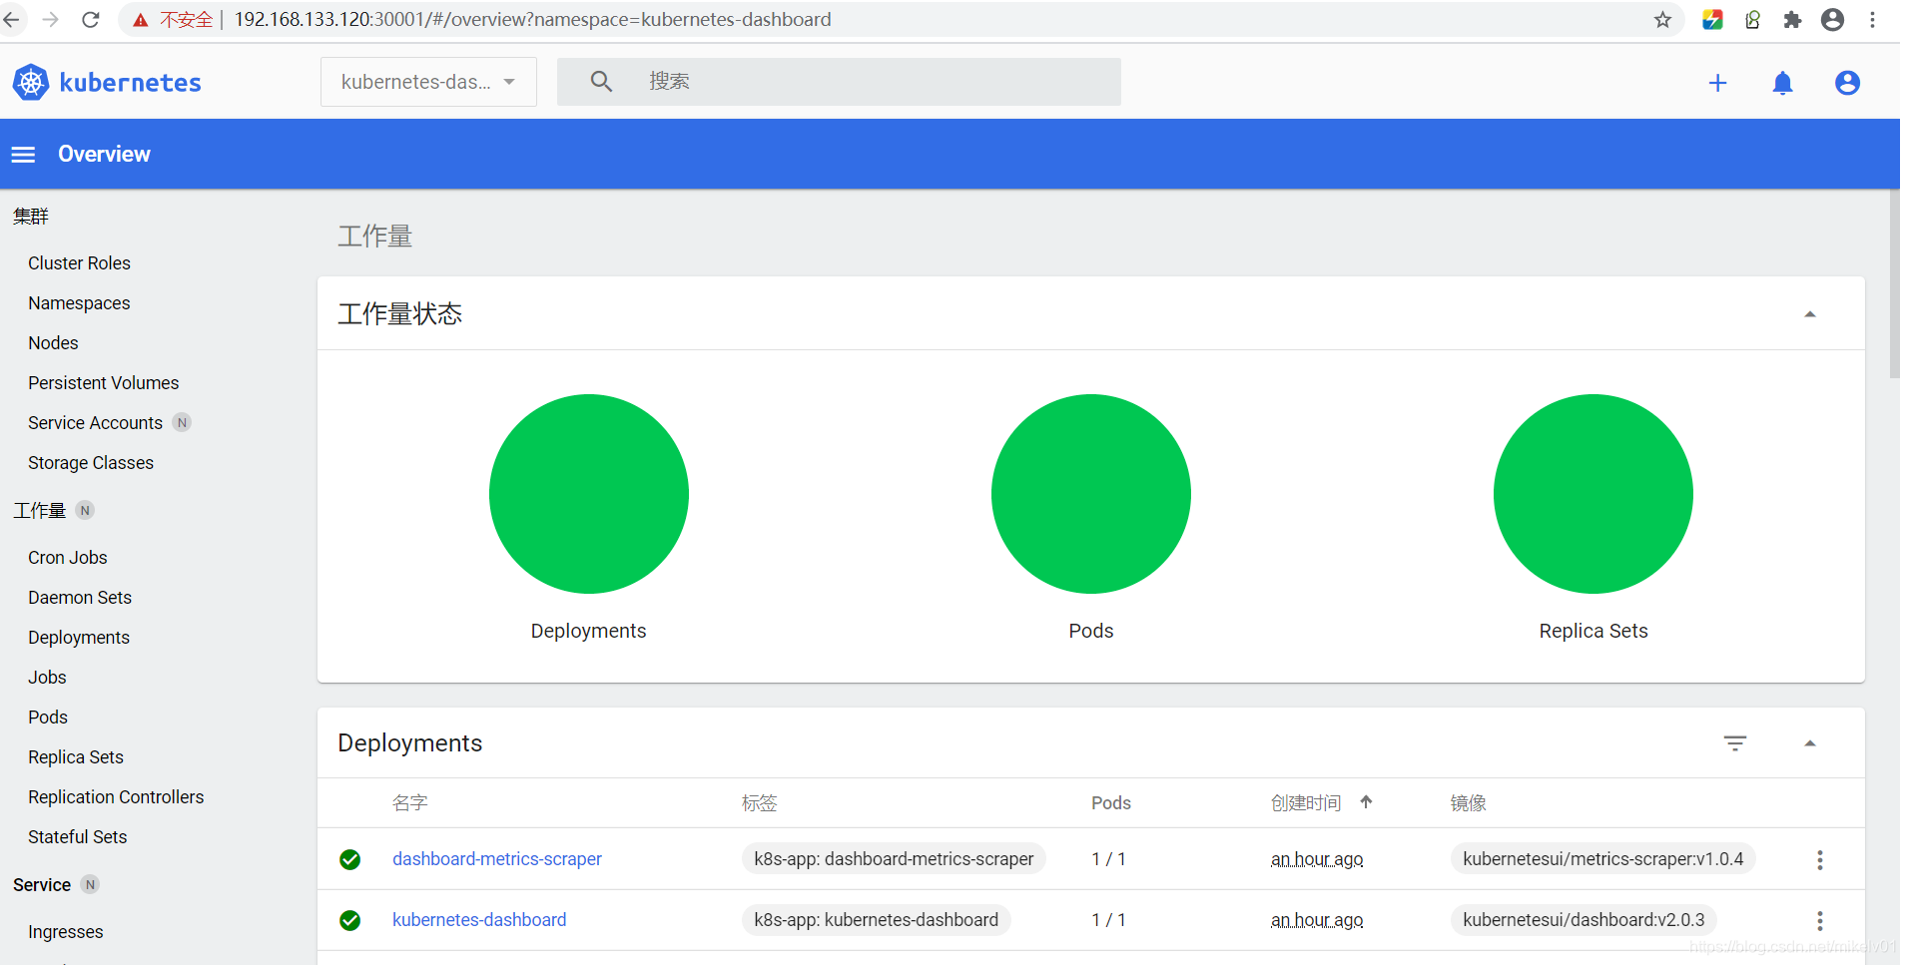Image resolution: width=1905 pixels, height=965 pixels.
Task: Open actions menu for dashboard-metrics-scraper
Action: coord(1820,860)
